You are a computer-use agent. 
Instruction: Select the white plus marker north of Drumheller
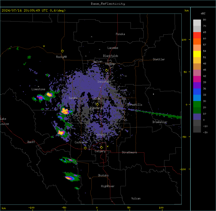(x=153, y=94)
